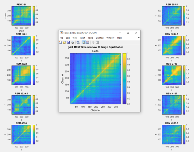
Task: Click the Delta coherence colorbar in Figure 6
Action: pos(124,79)
